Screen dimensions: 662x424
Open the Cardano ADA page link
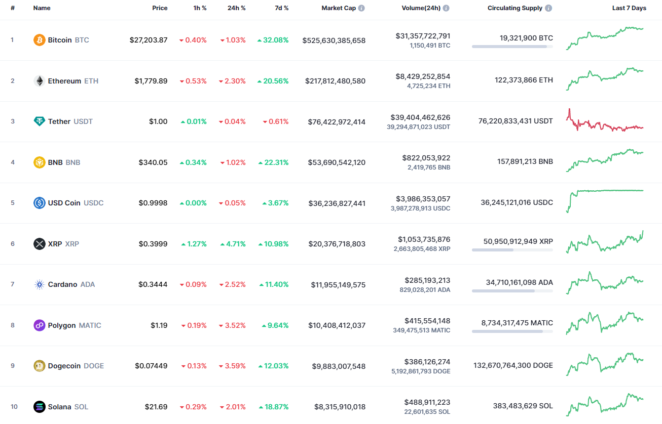click(64, 284)
